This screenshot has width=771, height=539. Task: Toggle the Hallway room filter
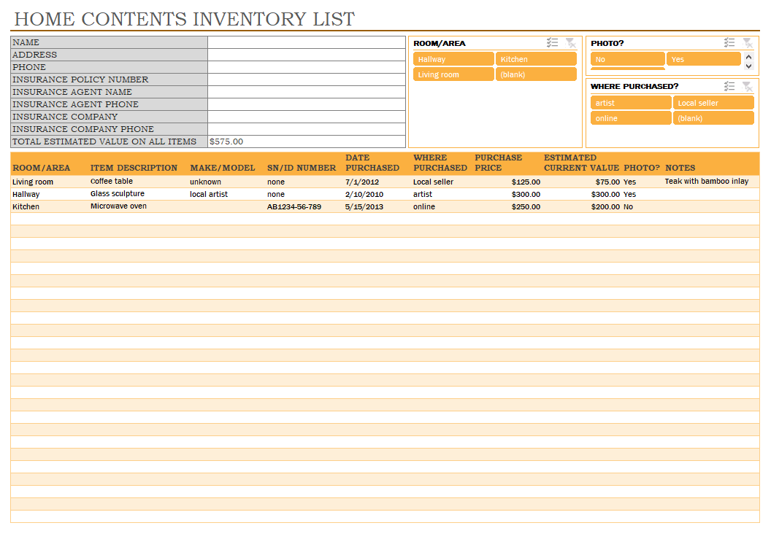[x=453, y=59]
